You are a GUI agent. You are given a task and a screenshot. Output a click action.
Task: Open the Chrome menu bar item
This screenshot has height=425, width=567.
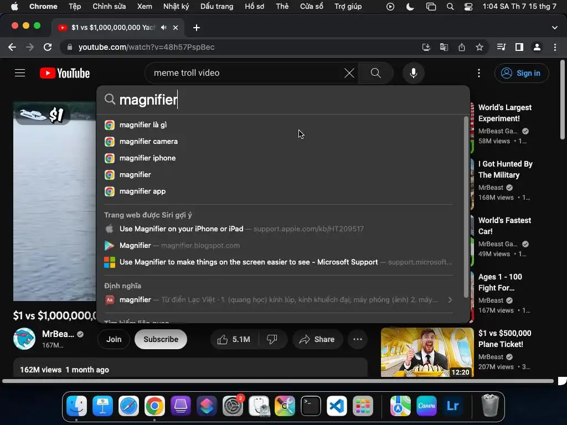pos(43,6)
